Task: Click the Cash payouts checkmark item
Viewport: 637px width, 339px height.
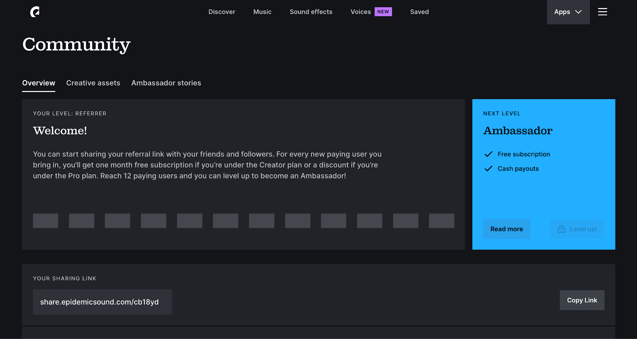Action: point(511,169)
